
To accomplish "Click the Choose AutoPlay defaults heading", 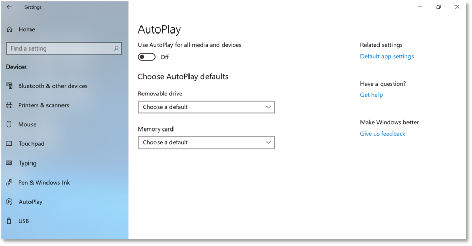I will click(x=183, y=76).
